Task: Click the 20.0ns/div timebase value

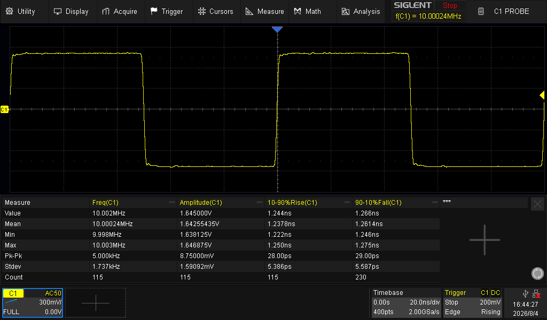Action: click(x=425, y=302)
